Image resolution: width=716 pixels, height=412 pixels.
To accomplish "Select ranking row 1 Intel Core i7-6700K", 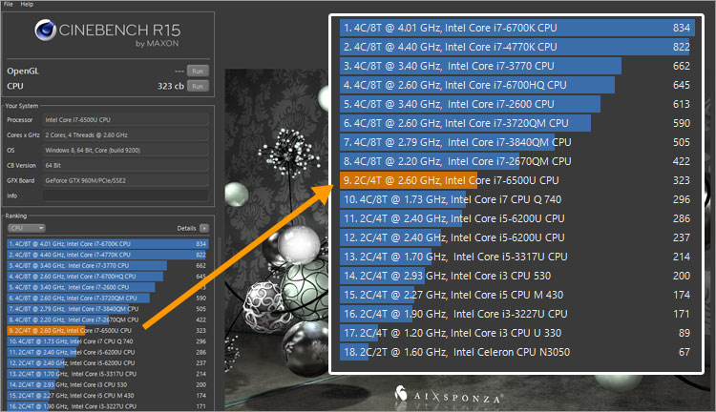I will pyautogui.click(x=108, y=244).
